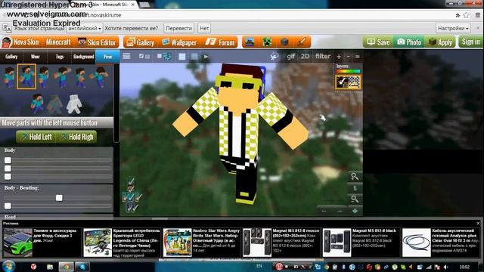This screenshot has width=484, height=272.
Task: Bookmark page with the star icon
Action: point(467,15)
